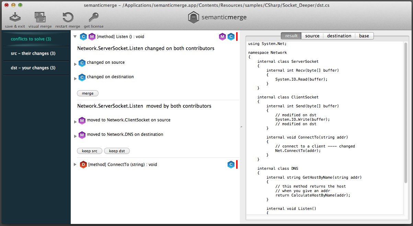The height and width of the screenshot is (226, 413).
Task: Click the line 'internal void ConnectTo(string addr)'
Action: coord(307,137)
